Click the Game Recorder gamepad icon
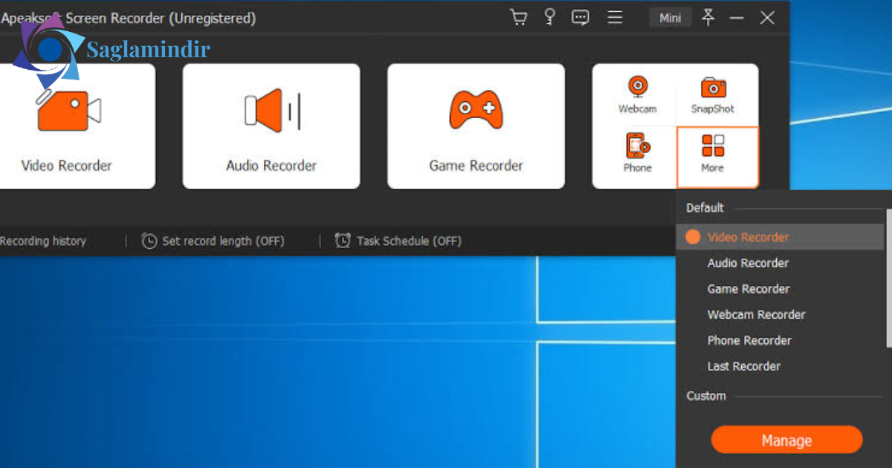 476,110
